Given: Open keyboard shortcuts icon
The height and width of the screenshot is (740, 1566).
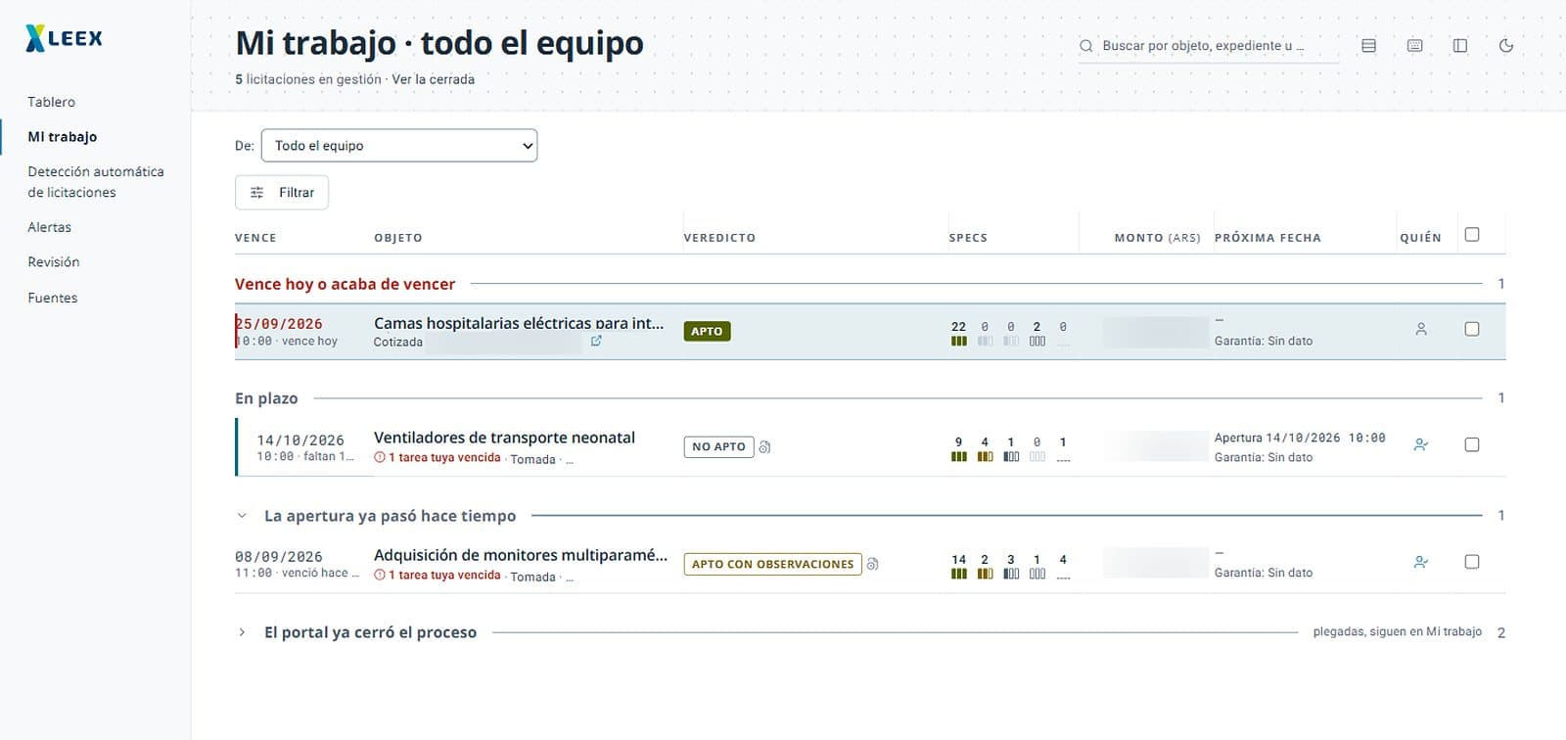Looking at the screenshot, I should click(x=1414, y=46).
